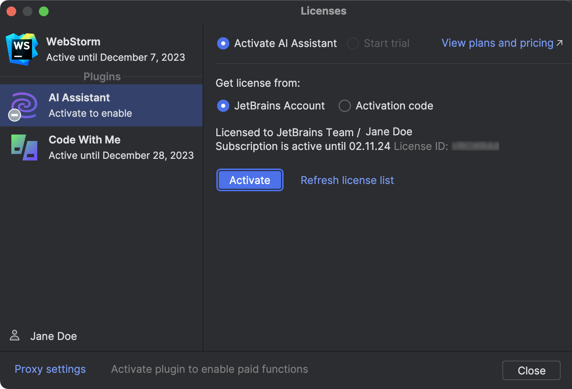Select the Activate AI Assistant radio button
This screenshot has height=389, width=572.
pyautogui.click(x=223, y=43)
